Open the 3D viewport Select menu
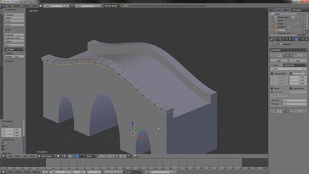 tap(18, 156)
